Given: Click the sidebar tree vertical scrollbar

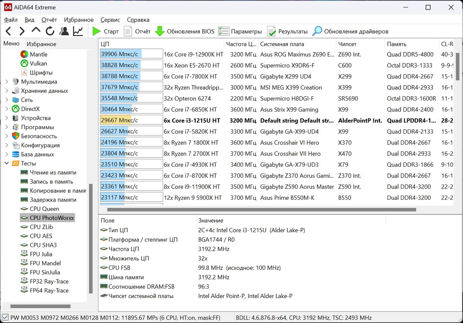Looking at the screenshot, I should pyautogui.click(x=91, y=239).
